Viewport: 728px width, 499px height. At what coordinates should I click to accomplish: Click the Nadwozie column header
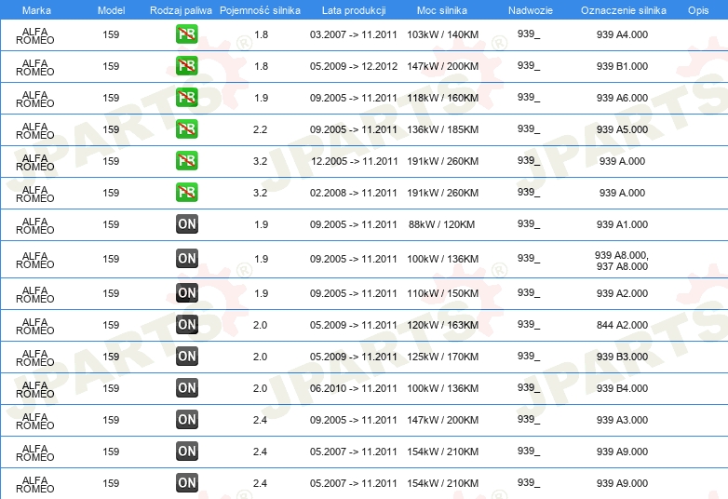pyautogui.click(x=531, y=10)
